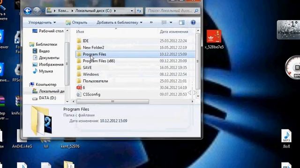Toggle the preview pane button
This screenshot has width=300, height=168.
pyautogui.click(x=181, y=22)
